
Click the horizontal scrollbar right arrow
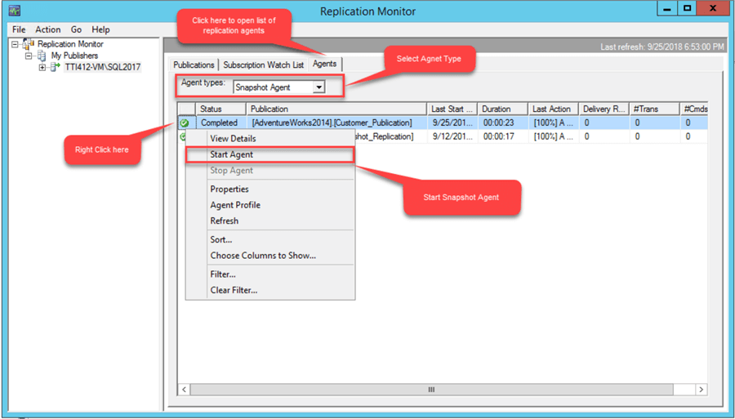coord(702,390)
